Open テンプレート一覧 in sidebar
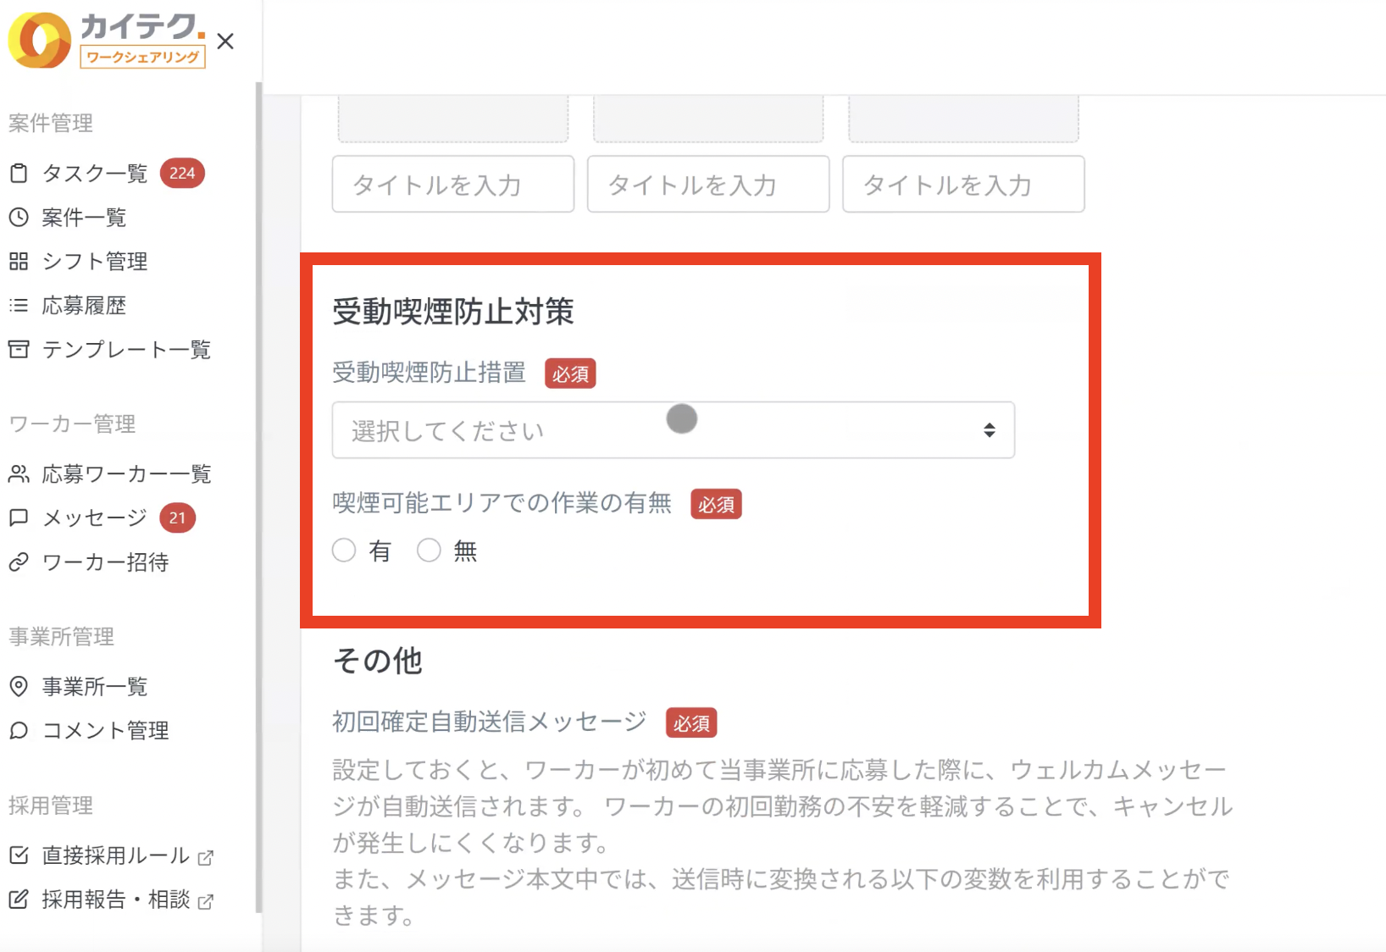This screenshot has width=1386, height=952. point(126,349)
